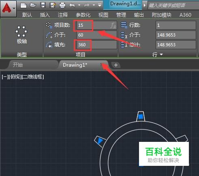This screenshot has height=176, width=199.
Task: Click the 介于 angle between items icon
Action: click(x=49, y=35)
